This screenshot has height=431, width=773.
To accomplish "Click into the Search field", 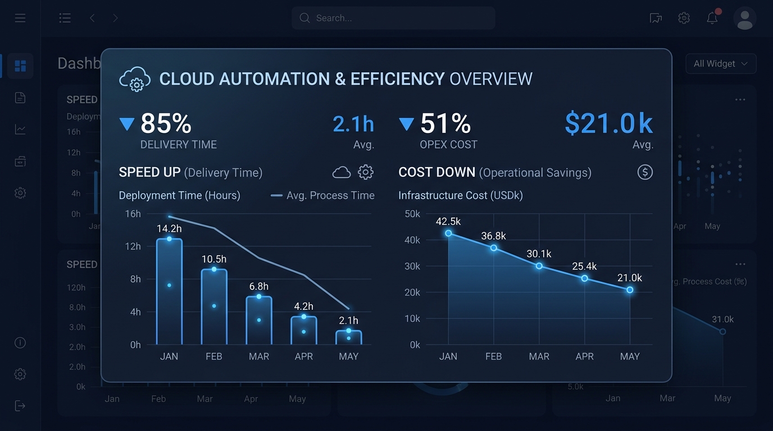I will click(x=393, y=18).
